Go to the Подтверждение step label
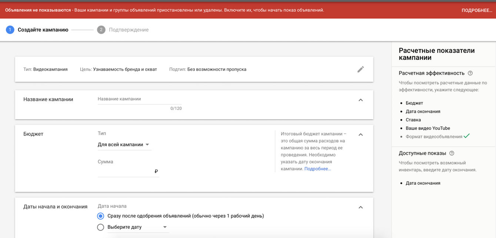 pos(129,30)
